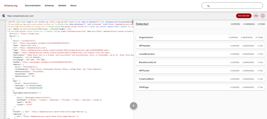Viewport: 267px width, 119px height.
Task: Click the "addressCountry": "PK" line
Action: click(x=25, y=76)
